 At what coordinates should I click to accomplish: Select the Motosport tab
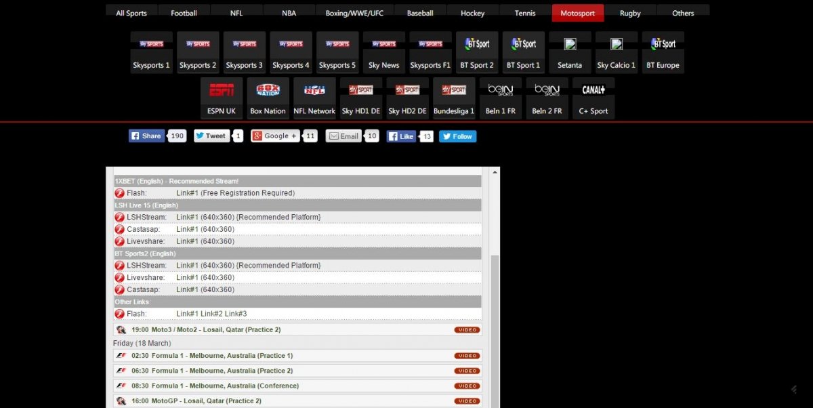coord(578,13)
